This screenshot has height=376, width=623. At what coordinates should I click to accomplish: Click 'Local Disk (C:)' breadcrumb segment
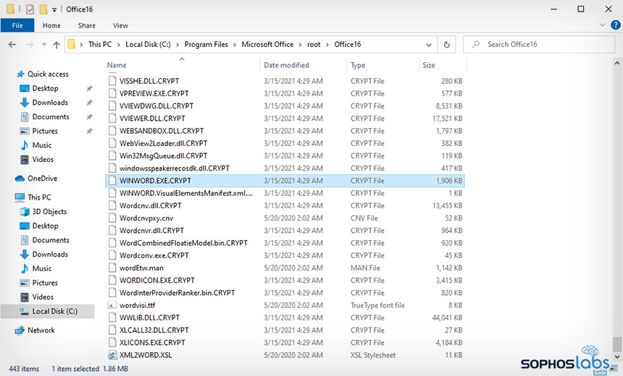[148, 44]
